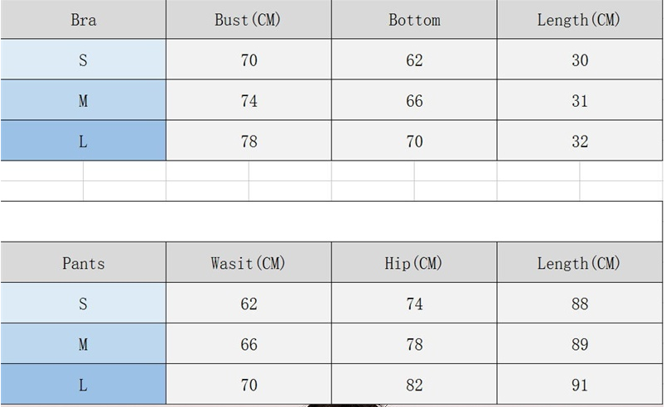Click the Wasit(CM) column header
Image resolution: width=666 pixels, height=407 pixels.
point(249,263)
